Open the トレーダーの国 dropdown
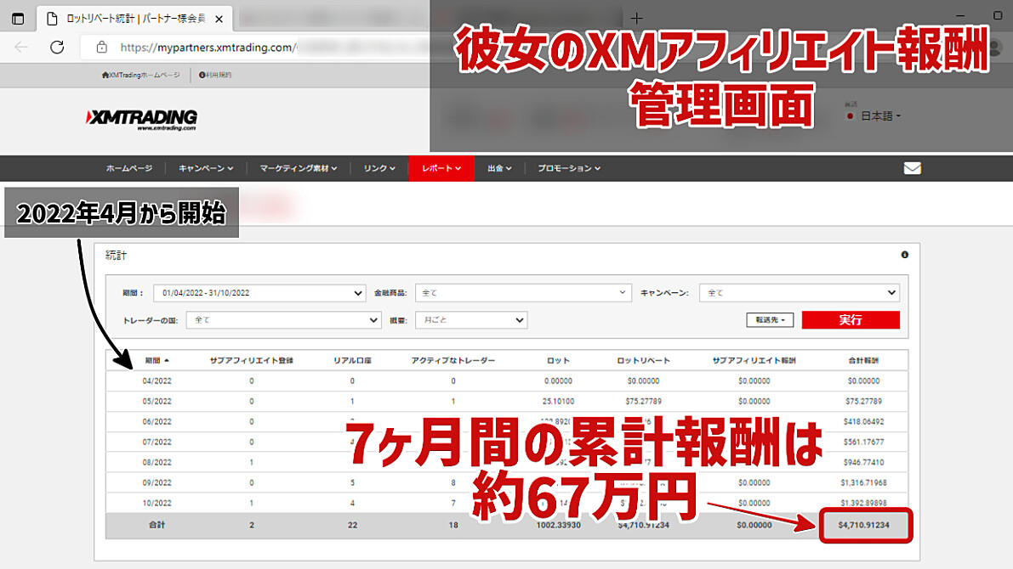 click(x=283, y=320)
